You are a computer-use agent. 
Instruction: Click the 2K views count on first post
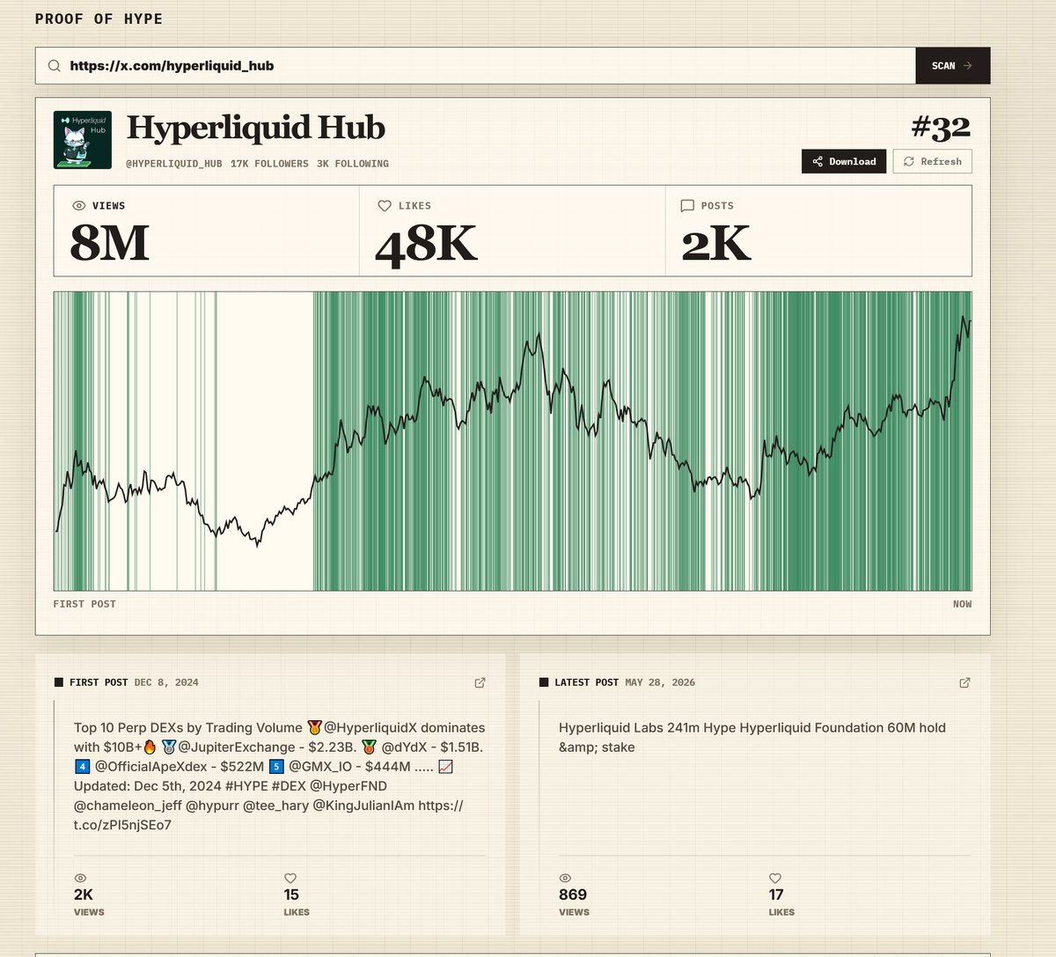point(84,894)
